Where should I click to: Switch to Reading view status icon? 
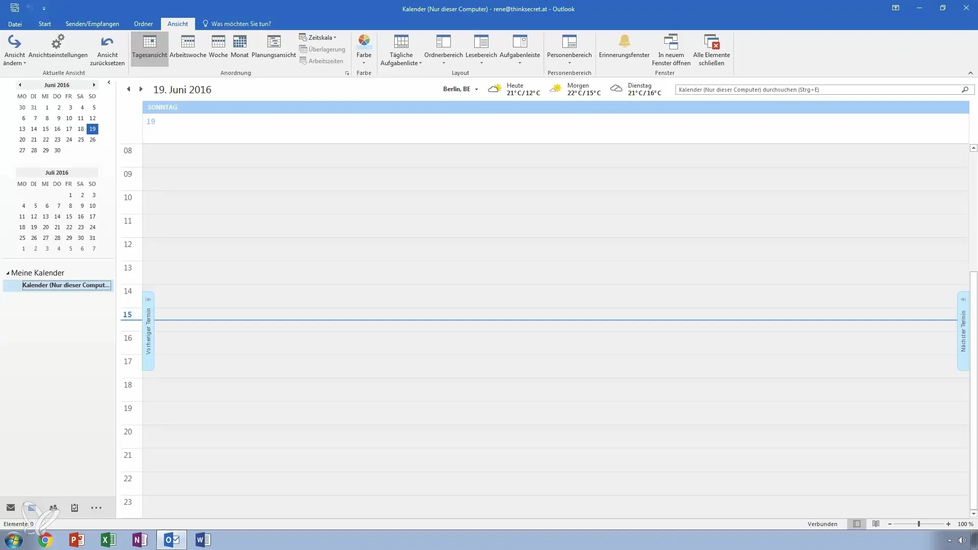coord(876,524)
